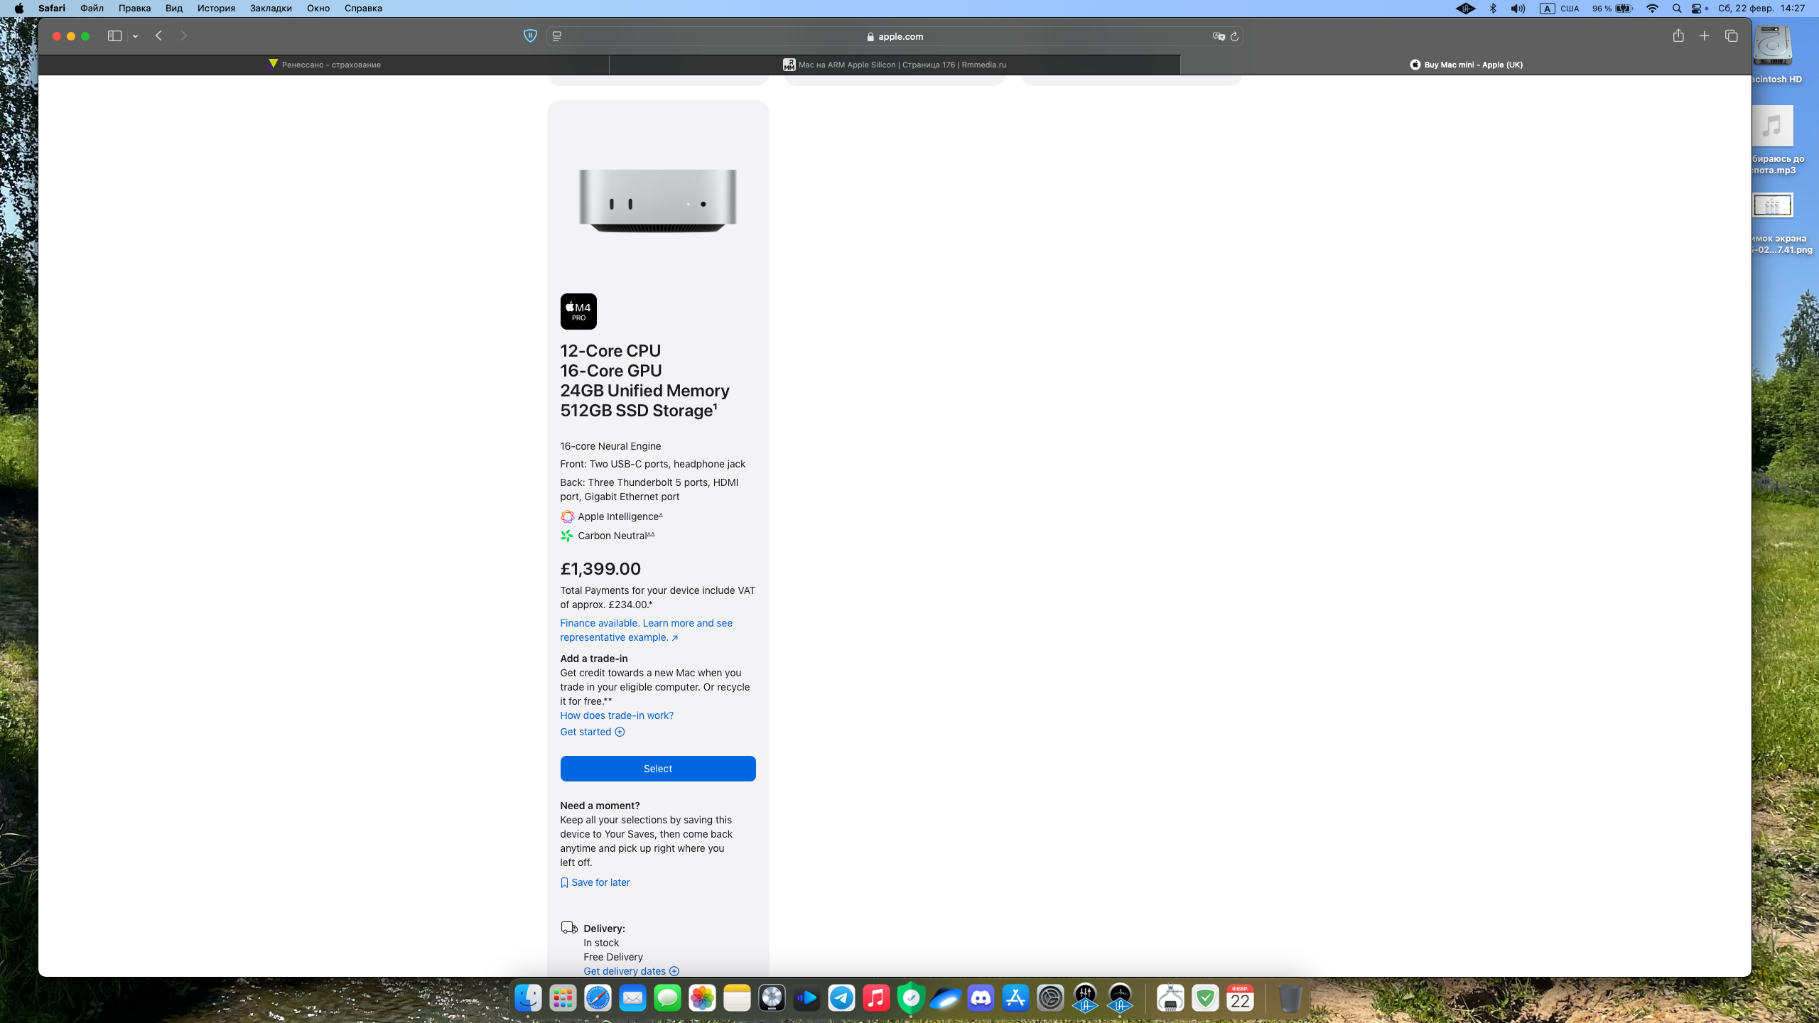
Task: Open App Store icon in dock
Action: click(x=1015, y=998)
